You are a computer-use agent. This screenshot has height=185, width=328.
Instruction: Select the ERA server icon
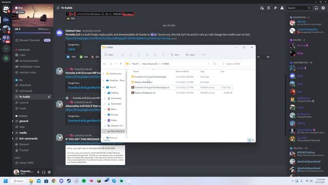pyautogui.click(x=6, y=20)
